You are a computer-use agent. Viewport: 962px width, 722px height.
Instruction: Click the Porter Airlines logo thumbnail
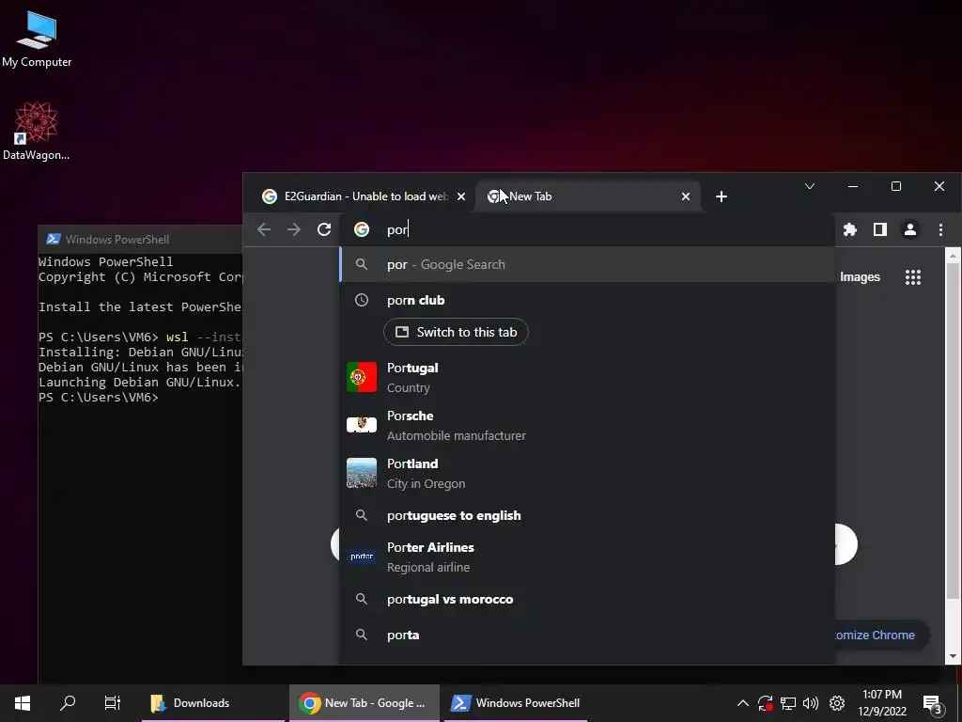362,557
